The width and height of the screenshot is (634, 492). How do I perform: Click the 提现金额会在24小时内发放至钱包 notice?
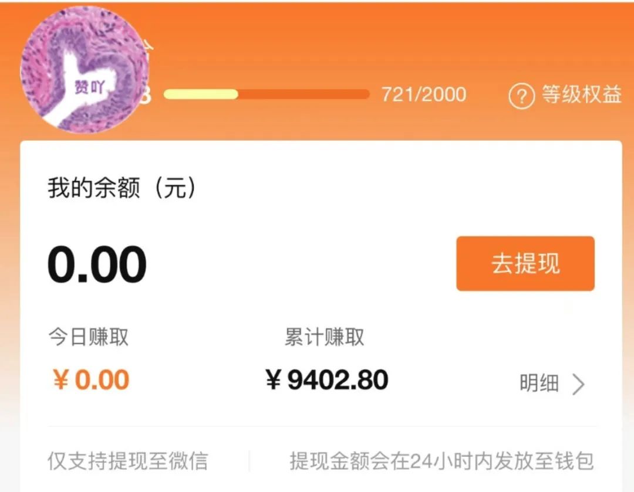click(441, 461)
